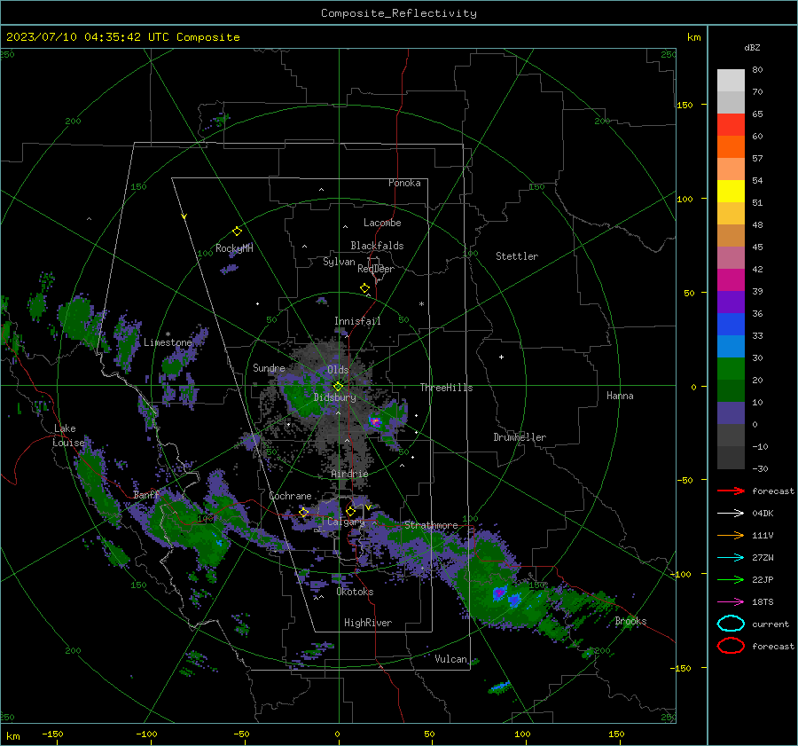798x746 pixels.
Task: Click the Olds town label
Action: [338, 370]
